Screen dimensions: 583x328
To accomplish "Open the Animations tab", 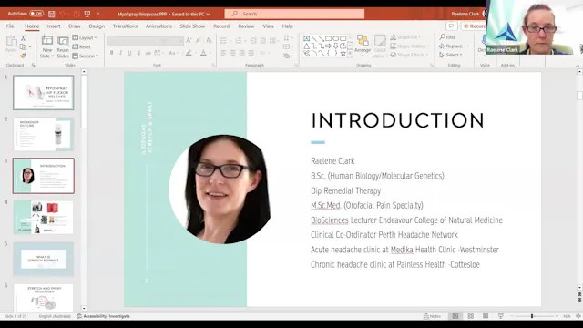I will [159, 26].
